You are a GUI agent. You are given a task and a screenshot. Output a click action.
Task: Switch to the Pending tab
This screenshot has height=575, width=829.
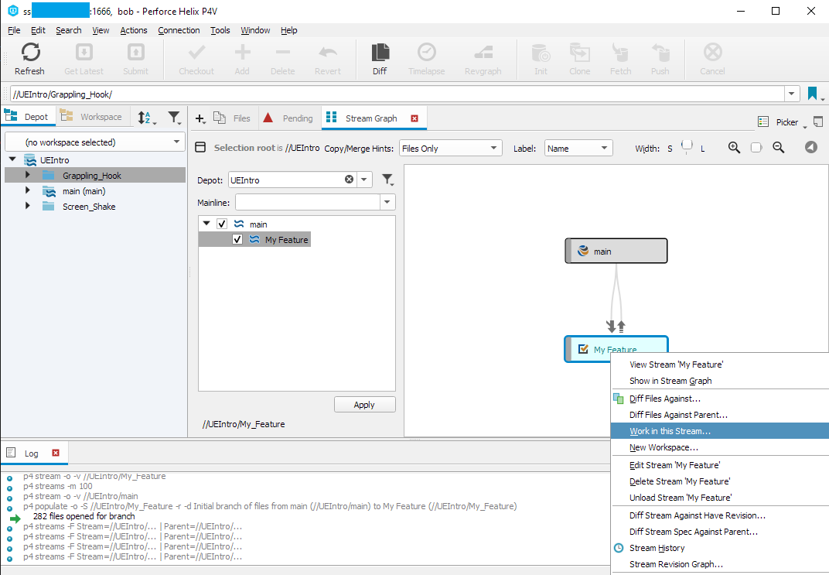[288, 118]
